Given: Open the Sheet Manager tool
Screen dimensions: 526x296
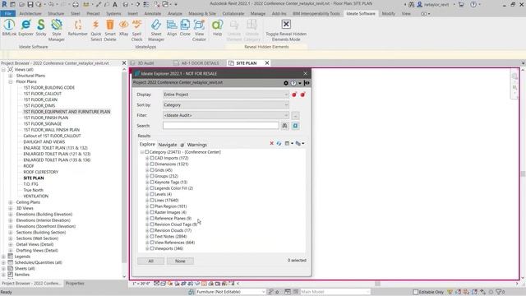Looking at the screenshot, I should (x=156, y=30).
